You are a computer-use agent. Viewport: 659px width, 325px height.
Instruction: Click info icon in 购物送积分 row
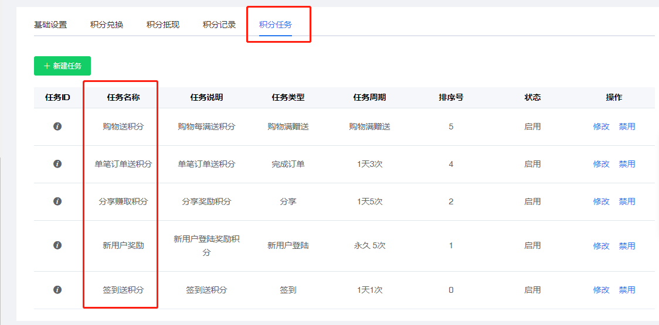tap(57, 126)
